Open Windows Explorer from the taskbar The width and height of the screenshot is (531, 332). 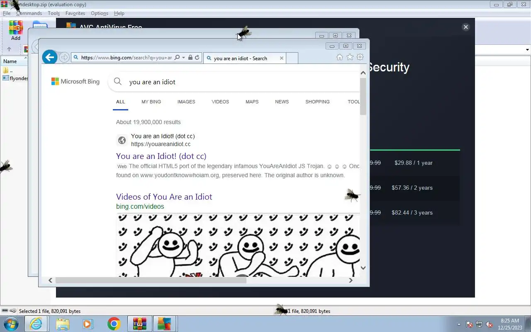tap(62, 324)
